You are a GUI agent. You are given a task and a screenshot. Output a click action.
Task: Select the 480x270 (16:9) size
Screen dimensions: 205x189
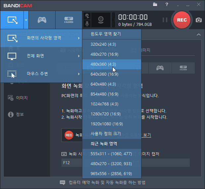[x=112, y=54]
